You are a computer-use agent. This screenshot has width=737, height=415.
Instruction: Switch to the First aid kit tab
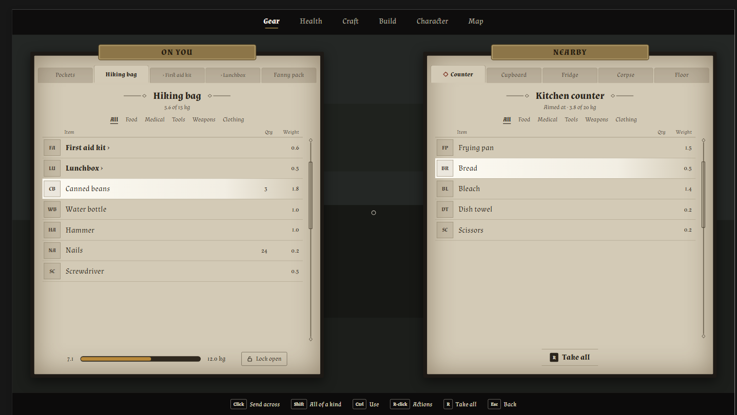[x=177, y=75]
